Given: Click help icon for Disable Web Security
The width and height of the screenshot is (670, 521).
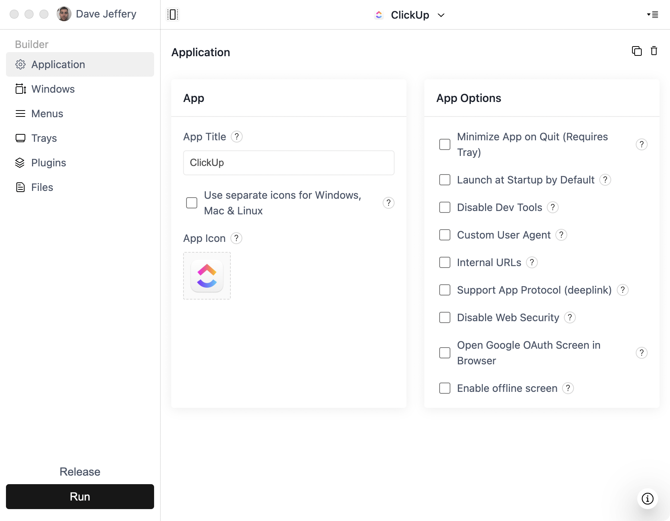Looking at the screenshot, I should tap(570, 317).
